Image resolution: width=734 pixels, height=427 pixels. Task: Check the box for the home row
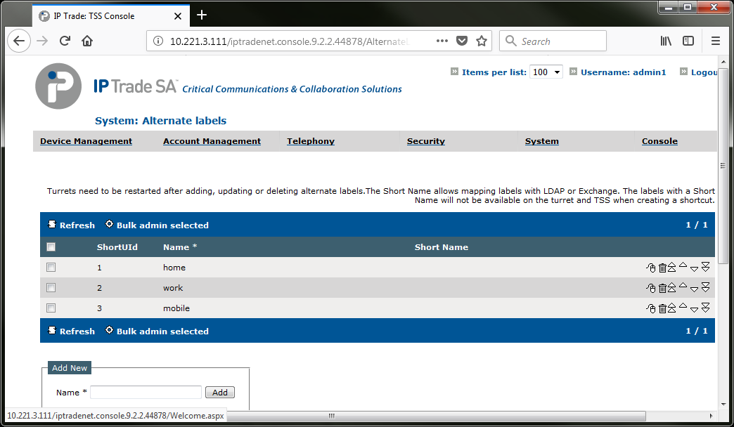[x=51, y=268]
